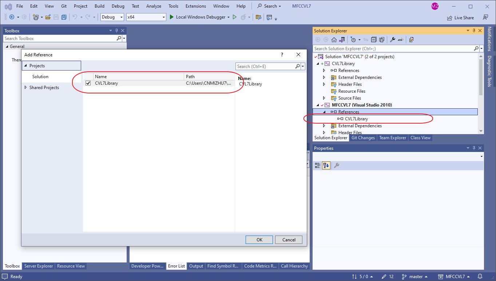Click Solution Explorer scrollbar down arrow
This screenshot has height=281, width=496.
click(x=481, y=131)
